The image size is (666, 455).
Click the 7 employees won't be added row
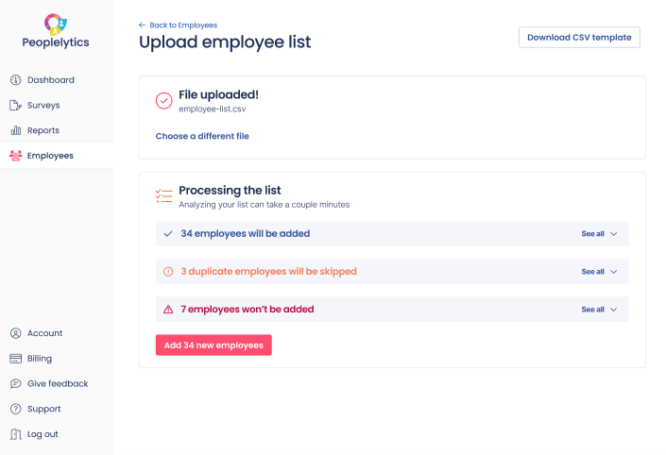click(248, 310)
